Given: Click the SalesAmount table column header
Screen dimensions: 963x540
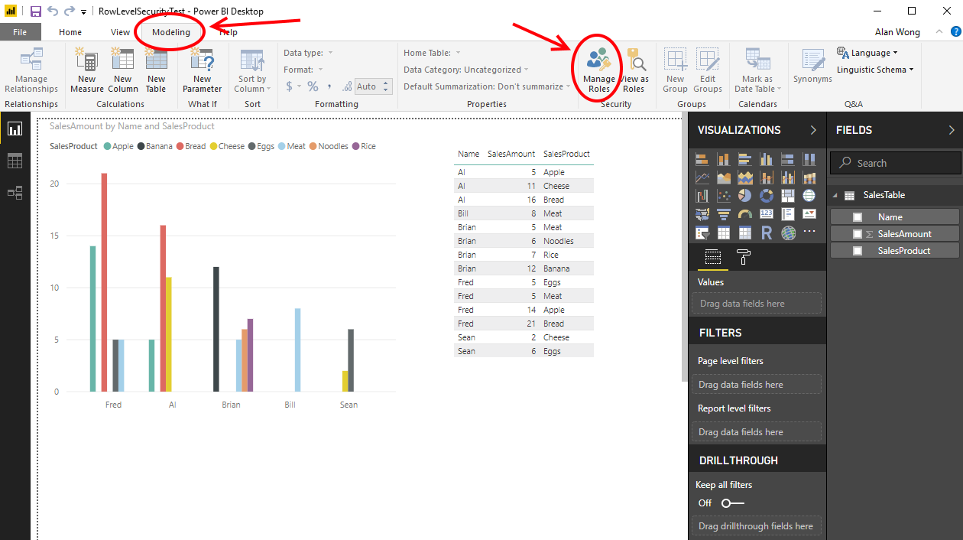Looking at the screenshot, I should pyautogui.click(x=511, y=154).
